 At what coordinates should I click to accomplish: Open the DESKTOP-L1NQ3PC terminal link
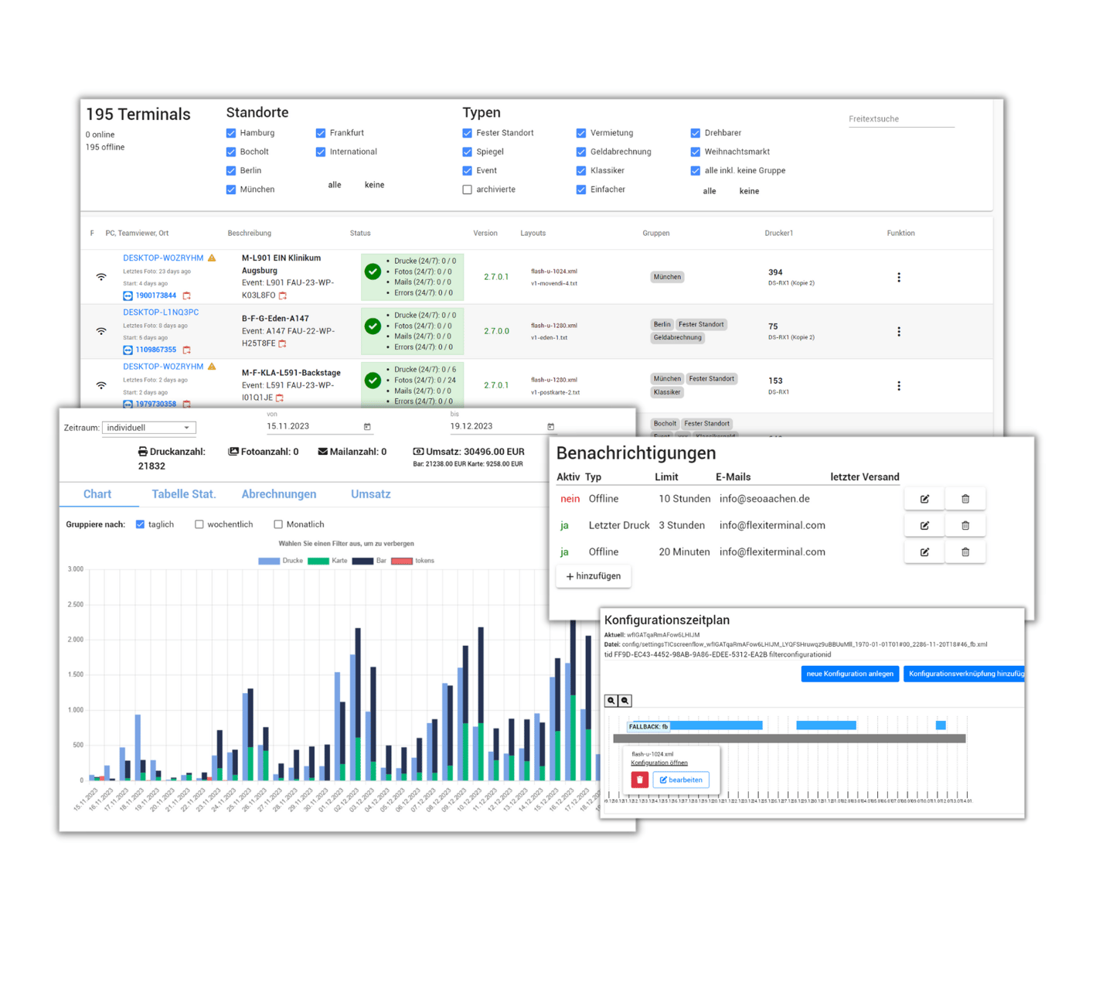pyautogui.click(x=161, y=312)
